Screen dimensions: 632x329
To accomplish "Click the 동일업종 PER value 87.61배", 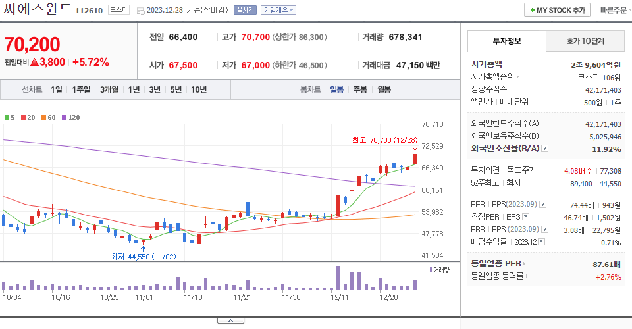I will [x=606, y=265].
